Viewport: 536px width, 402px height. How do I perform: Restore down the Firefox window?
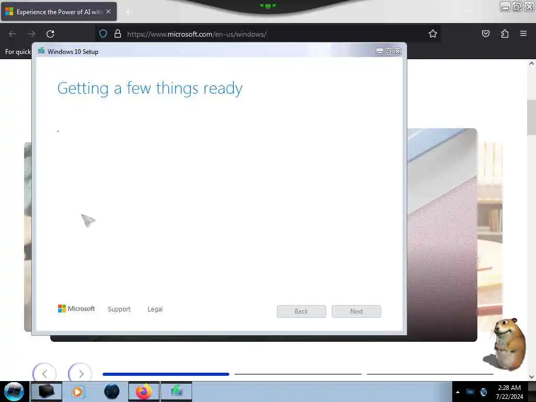pyautogui.click(x=517, y=7)
